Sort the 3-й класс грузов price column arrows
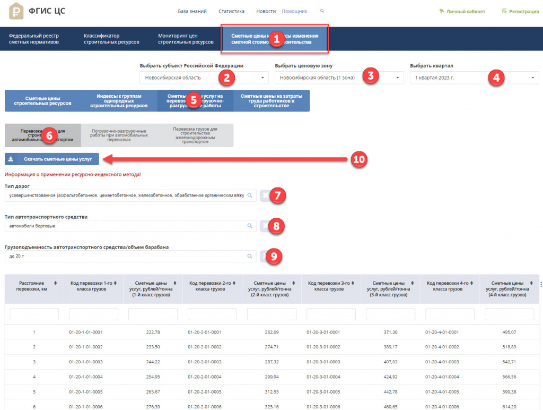543x410 pixels. point(413,283)
